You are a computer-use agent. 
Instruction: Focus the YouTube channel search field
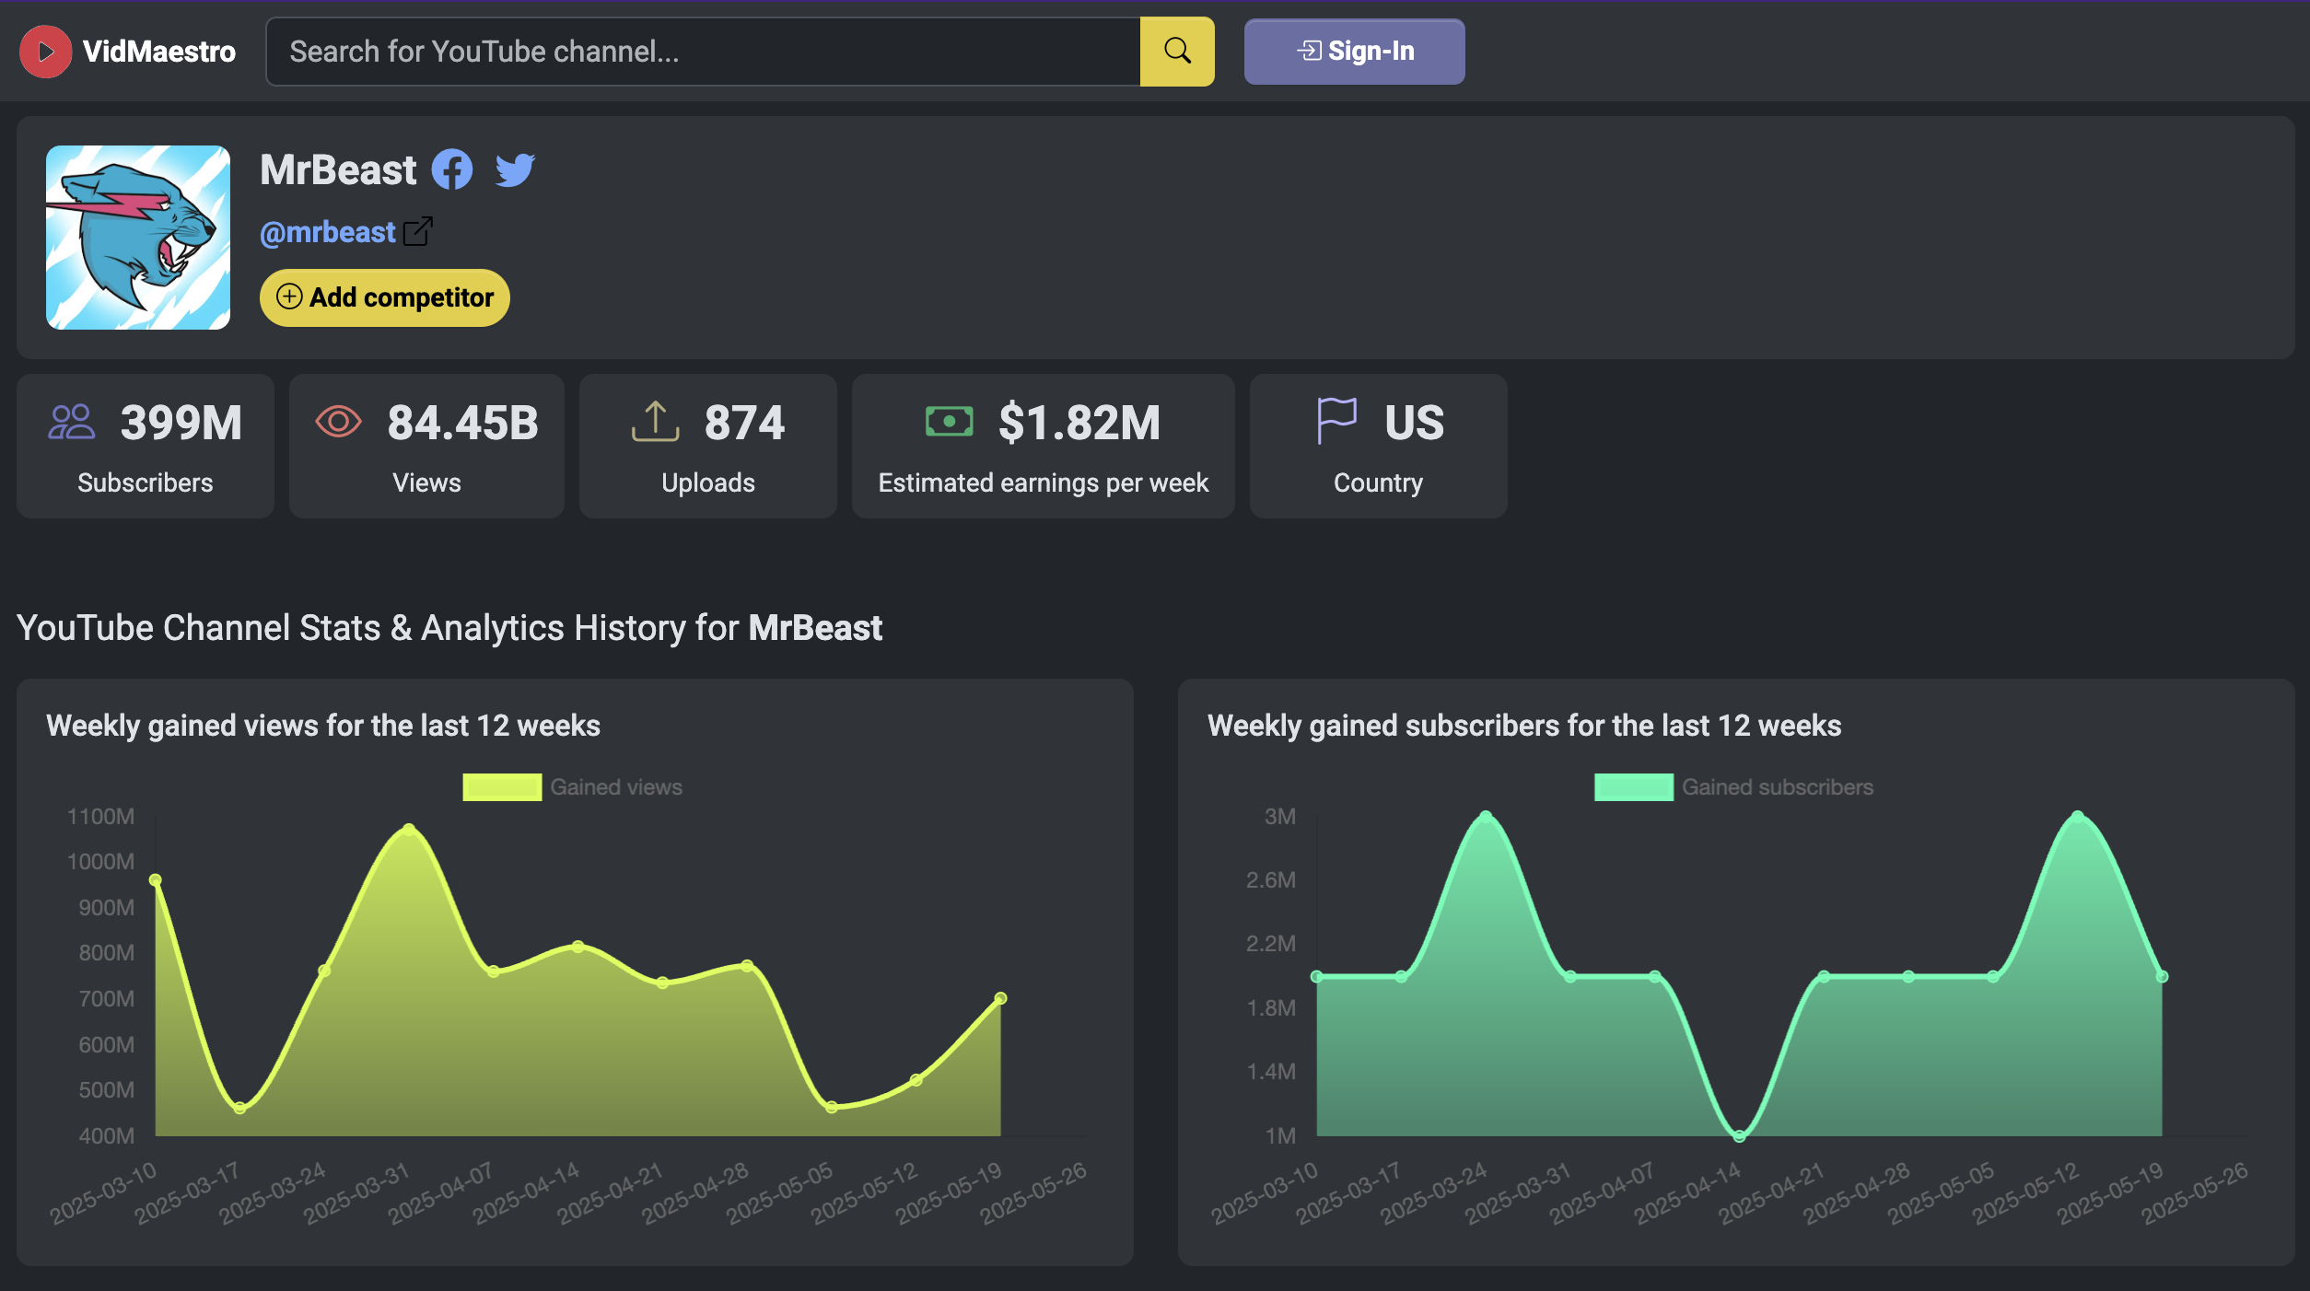(703, 52)
